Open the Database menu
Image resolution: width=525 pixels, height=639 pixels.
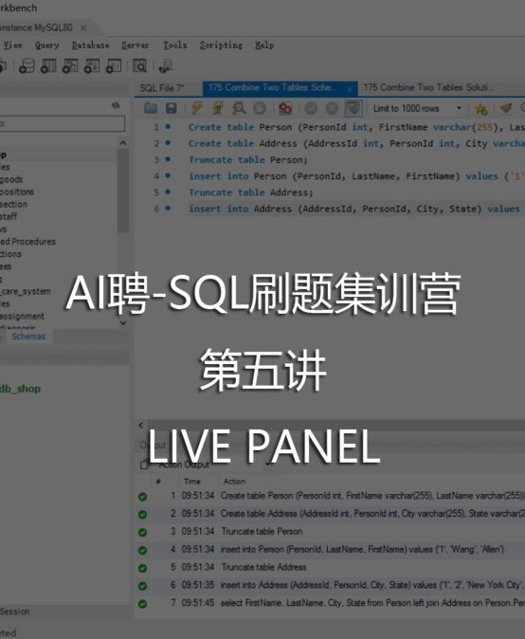90,46
